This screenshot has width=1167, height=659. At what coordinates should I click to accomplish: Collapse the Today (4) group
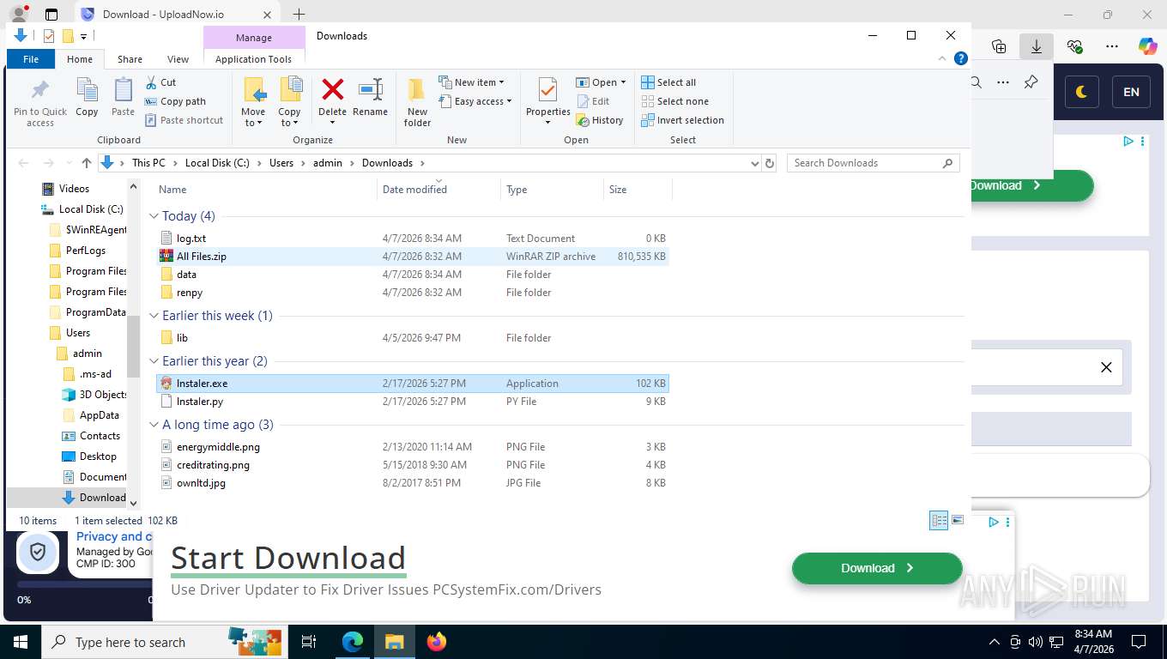[154, 216]
